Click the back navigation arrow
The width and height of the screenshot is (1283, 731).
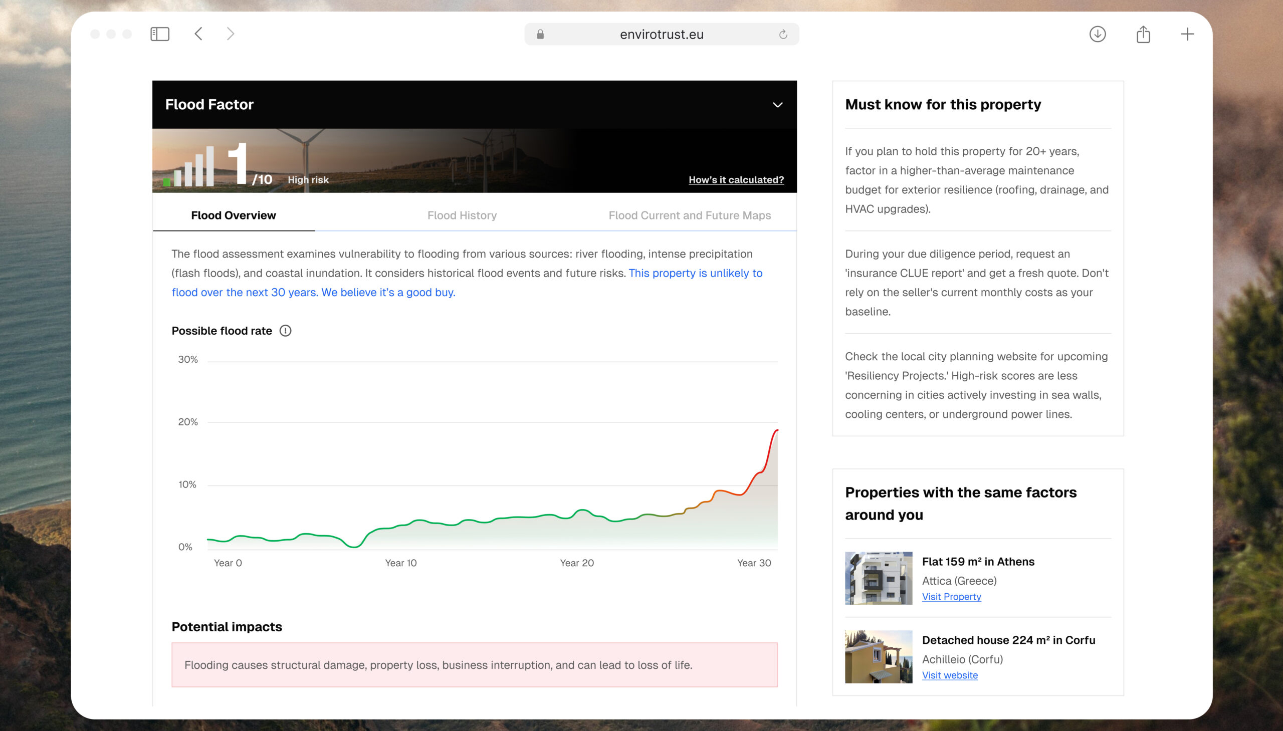pyautogui.click(x=198, y=34)
